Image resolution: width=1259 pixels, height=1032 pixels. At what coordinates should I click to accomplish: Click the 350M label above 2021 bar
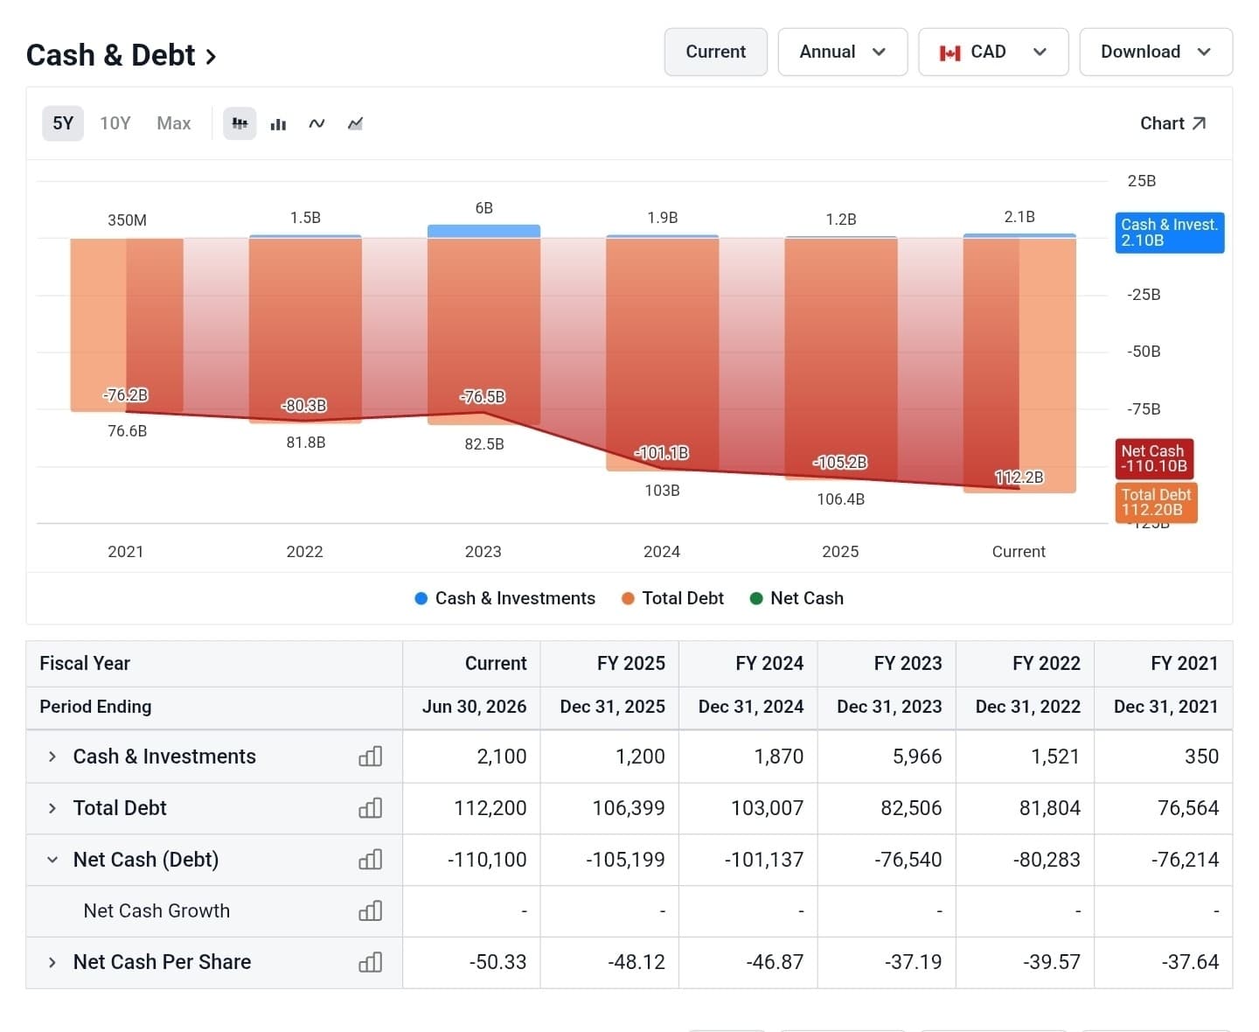coord(127,220)
